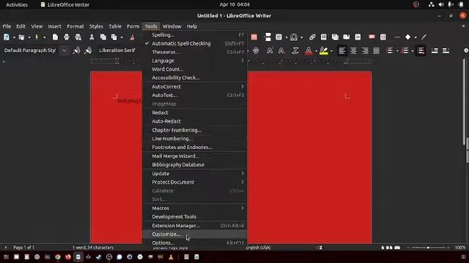Adjust the zoom slider in status bar

tap(428, 248)
